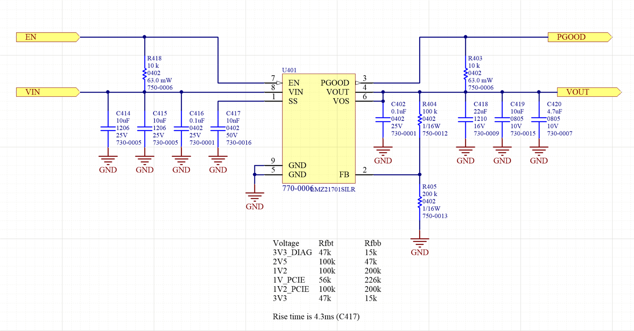Select the 770-0006 part number

tap(298, 189)
